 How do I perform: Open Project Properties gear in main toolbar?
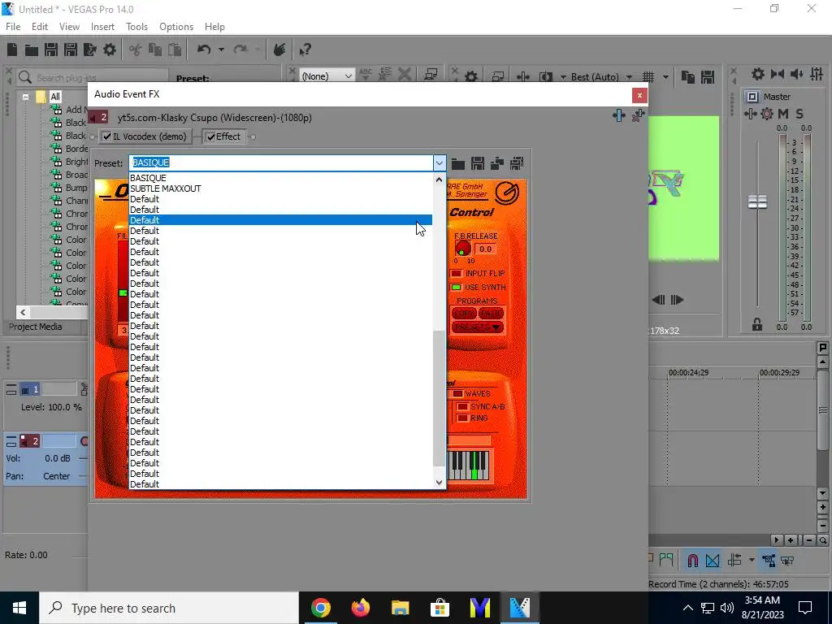tap(110, 50)
